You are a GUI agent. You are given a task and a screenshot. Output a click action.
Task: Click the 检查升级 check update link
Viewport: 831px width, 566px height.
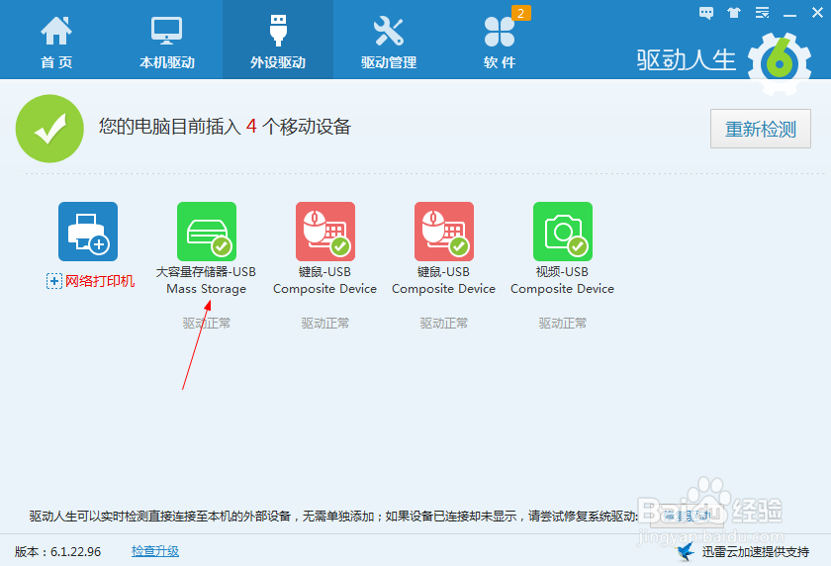[x=155, y=551]
